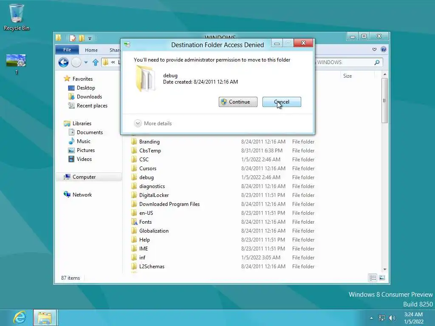Select Recent places under Favorites

(92, 106)
